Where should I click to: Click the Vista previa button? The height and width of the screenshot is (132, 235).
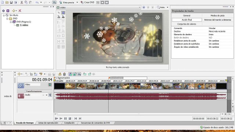67,3
